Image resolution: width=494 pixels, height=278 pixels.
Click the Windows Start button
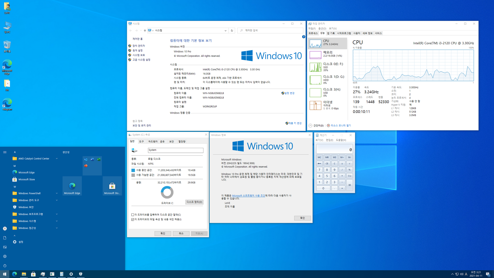point(5,274)
